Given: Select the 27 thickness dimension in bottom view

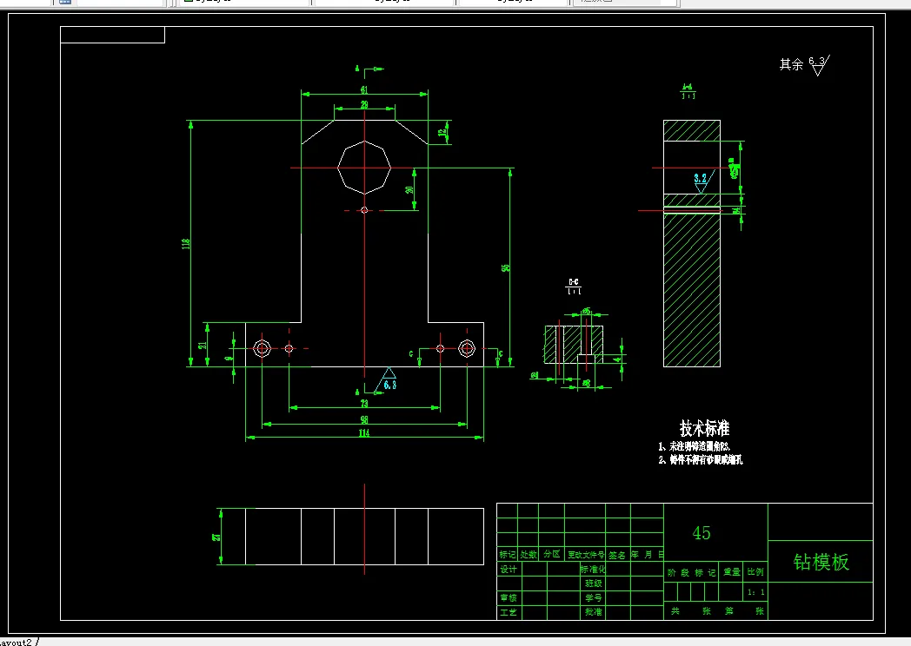Looking at the screenshot, I should (216, 537).
